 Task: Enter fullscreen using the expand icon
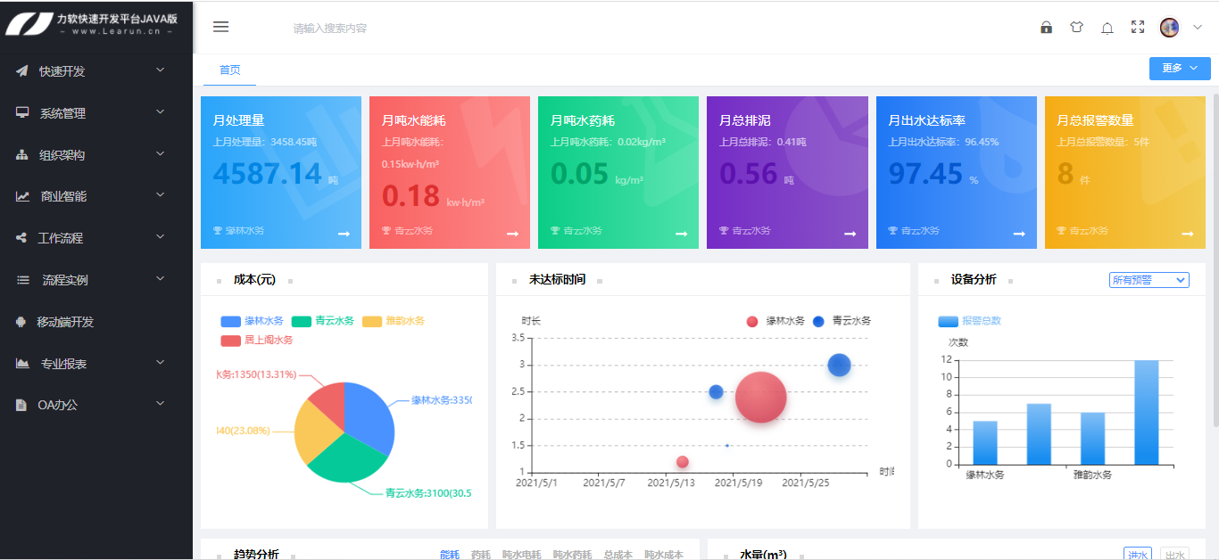click(x=1137, y=28)
